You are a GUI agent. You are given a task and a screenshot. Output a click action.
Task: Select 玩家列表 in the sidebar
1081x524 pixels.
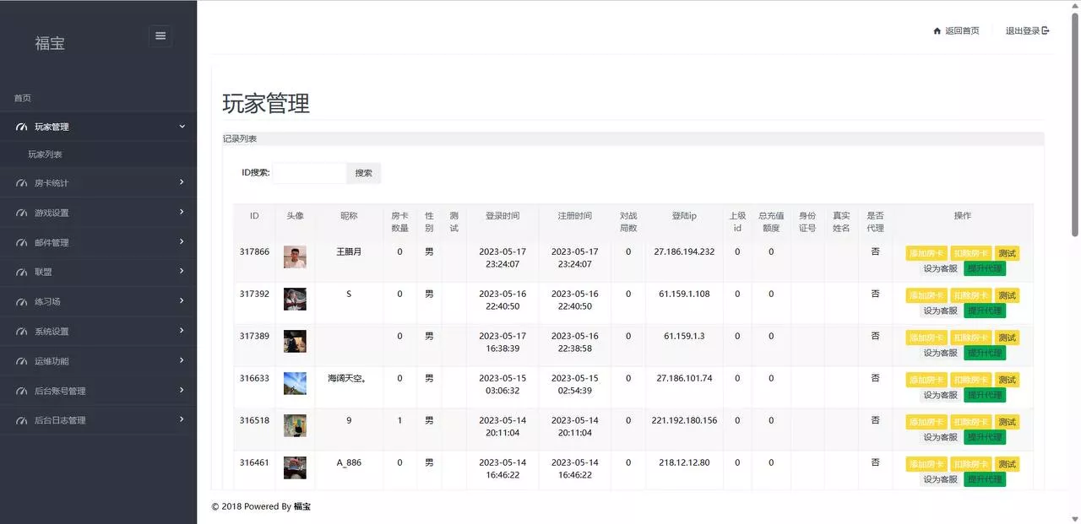point(47,154)
